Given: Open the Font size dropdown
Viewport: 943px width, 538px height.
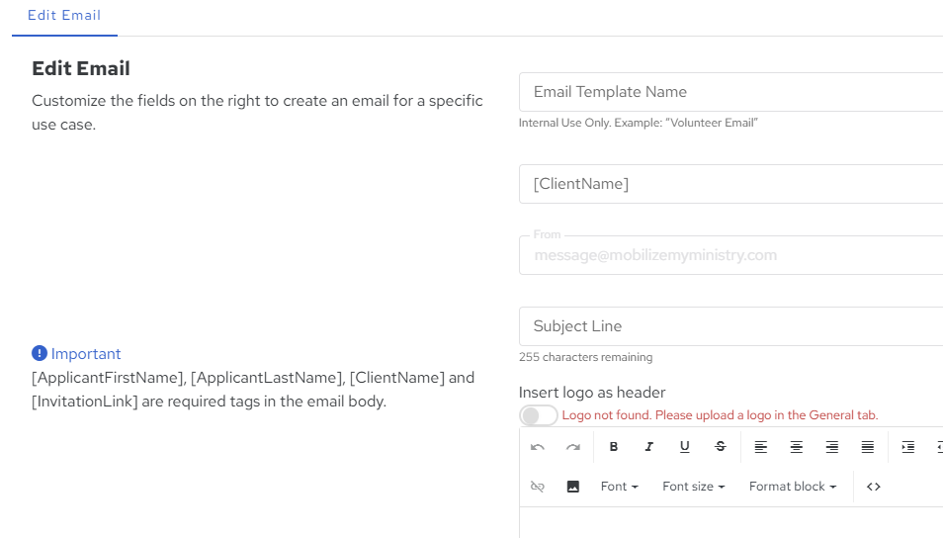Looking at the screenshot, I should tap(694, 487).
